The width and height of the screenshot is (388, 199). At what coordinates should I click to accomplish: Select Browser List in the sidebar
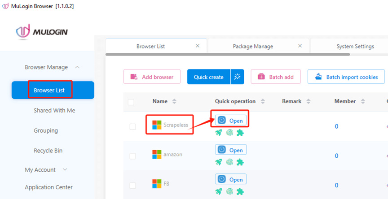[x=53, y=90]
